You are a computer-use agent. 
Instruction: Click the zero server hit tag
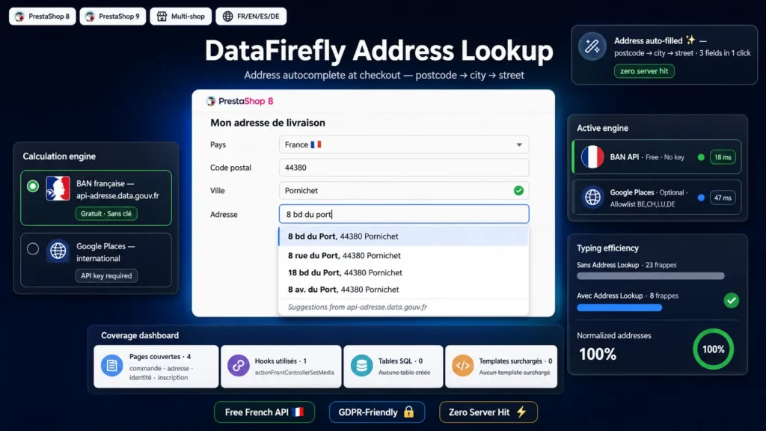click(x=644, y=71)
